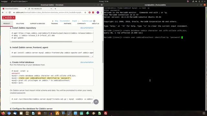Open the red circular extension icon in Chromium
Viewport: 207px width, 116px height.
(90, 12)
